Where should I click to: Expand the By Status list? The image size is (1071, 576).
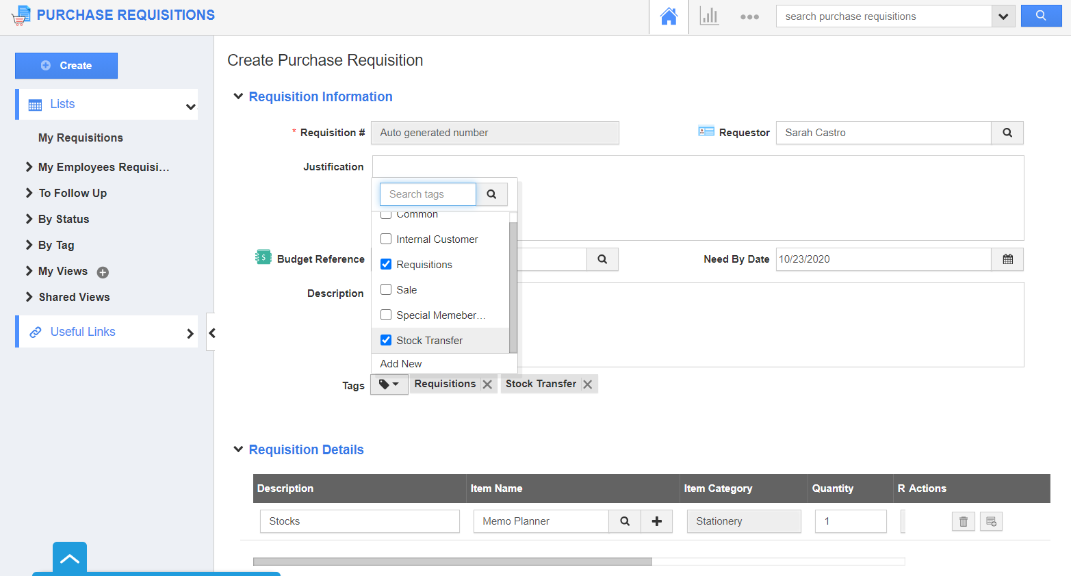pos(64,219)
